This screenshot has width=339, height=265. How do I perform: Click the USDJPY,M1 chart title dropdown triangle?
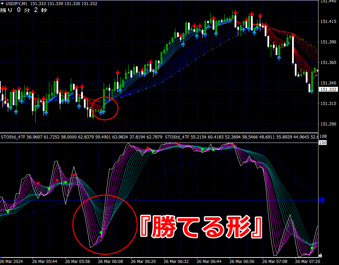[x=2, y=4]
